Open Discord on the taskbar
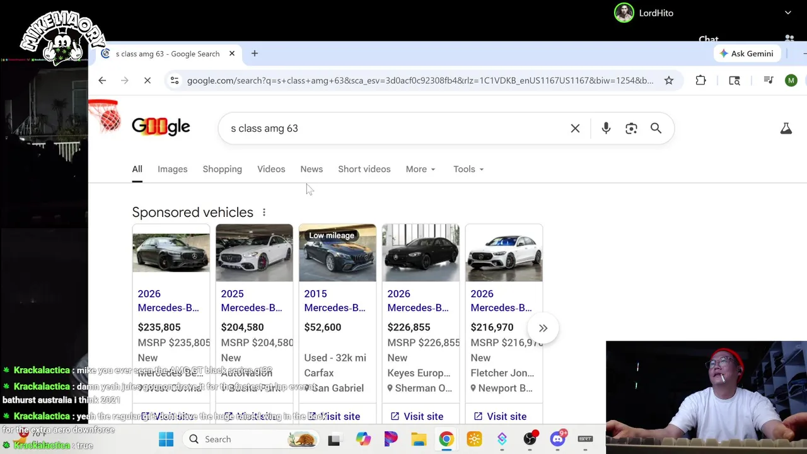This screenshot has width=807, height=454. pyautogui.click(x=559, y=439)
